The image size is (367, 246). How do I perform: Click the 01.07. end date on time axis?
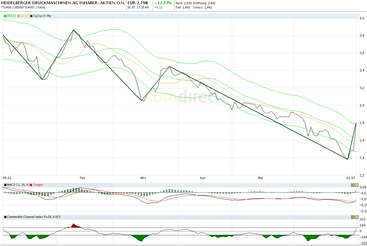351,178
